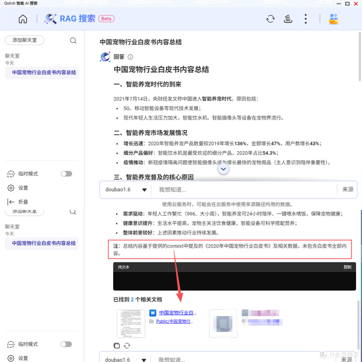The image size is (362, 362).
Task: Click the round scroll-down chevron button
Action: [x=223, y=169]
